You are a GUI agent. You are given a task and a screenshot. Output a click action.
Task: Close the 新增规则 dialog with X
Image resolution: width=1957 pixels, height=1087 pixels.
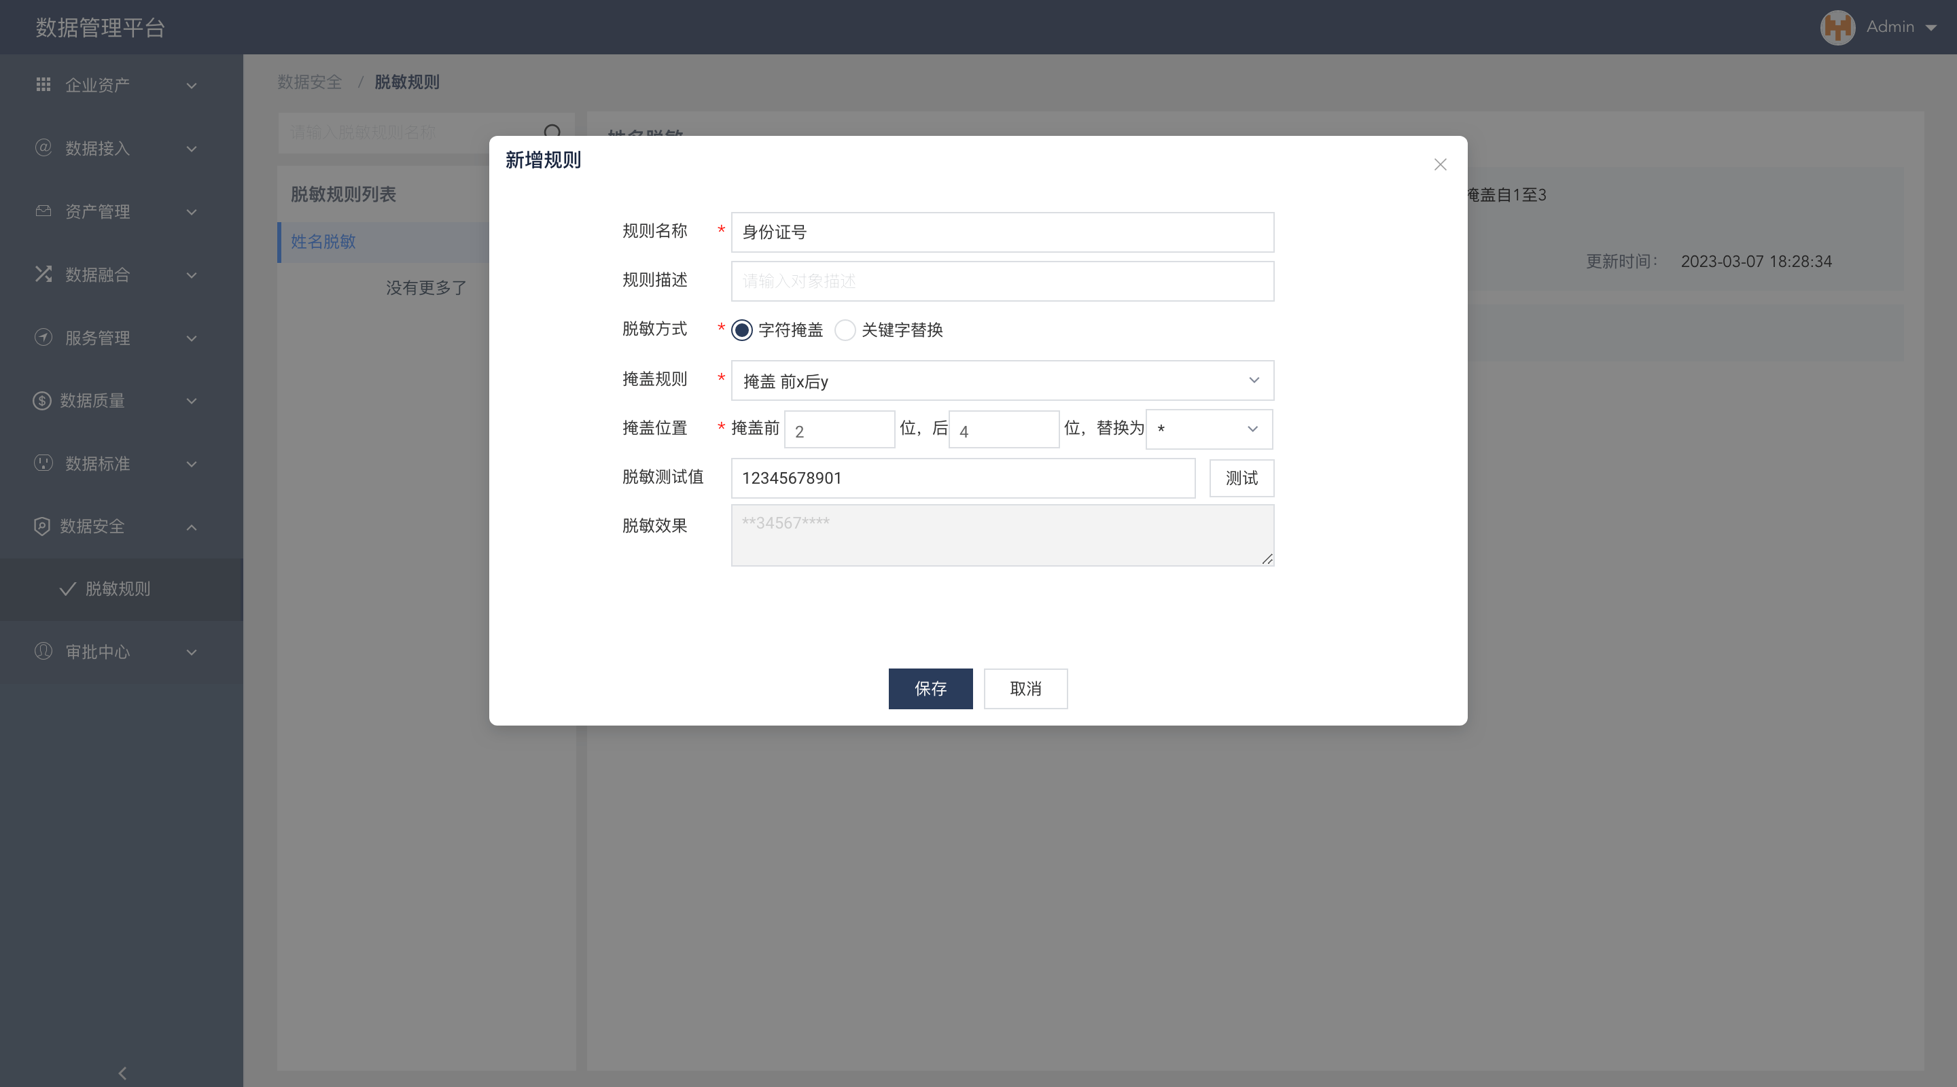[1440, 164]
